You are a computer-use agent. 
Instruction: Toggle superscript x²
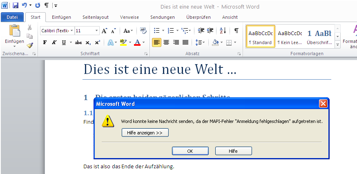coord(98,42)
